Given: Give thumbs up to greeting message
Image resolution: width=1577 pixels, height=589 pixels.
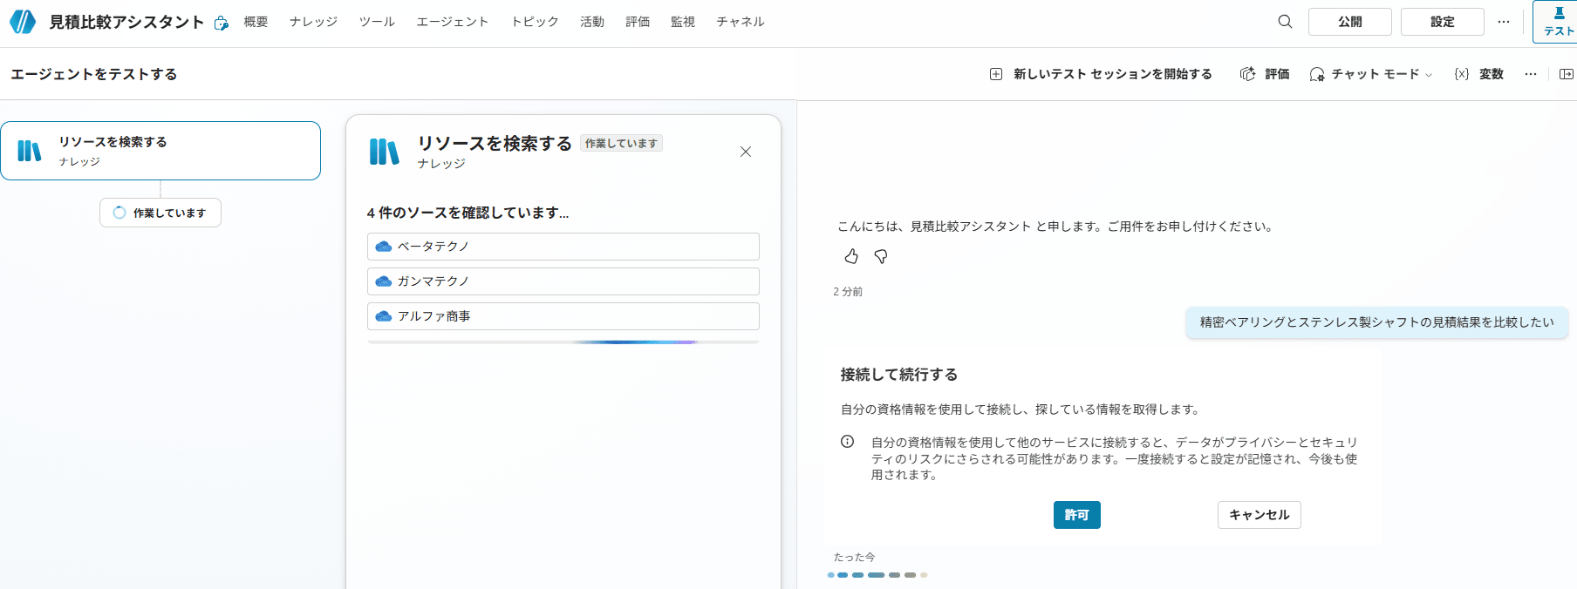Looking at the screenshot, I should coord(851,256).
